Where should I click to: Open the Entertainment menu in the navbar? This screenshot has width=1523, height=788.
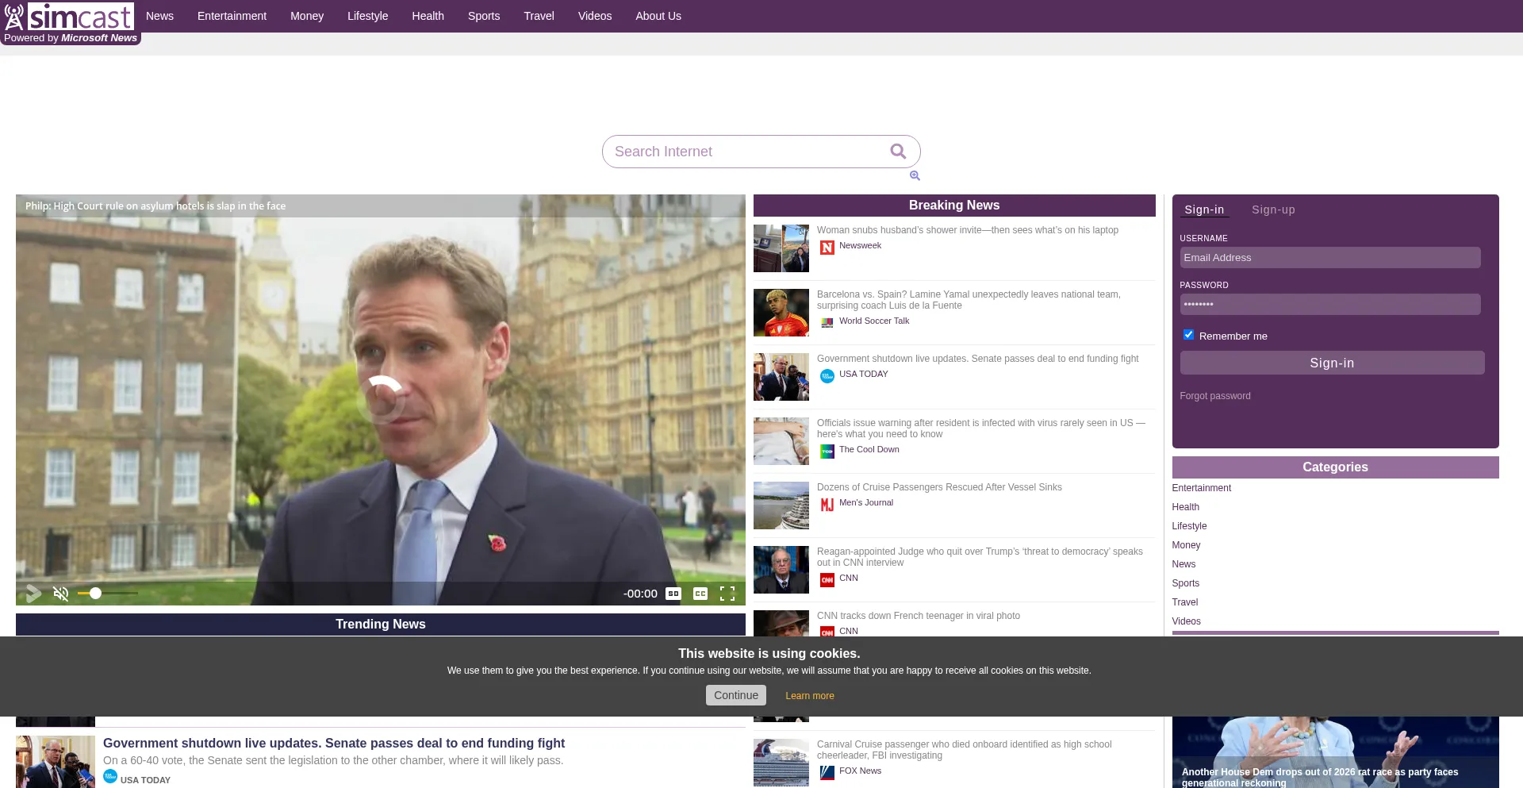point(232,16)
